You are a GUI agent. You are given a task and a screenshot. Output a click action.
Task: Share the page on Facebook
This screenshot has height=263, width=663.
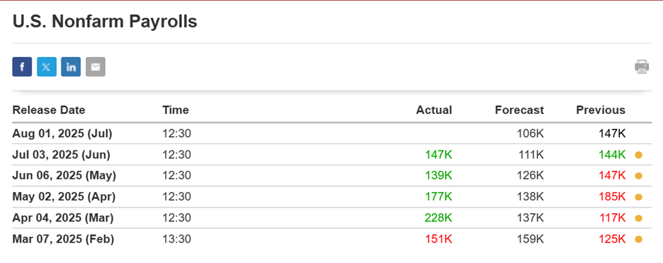(22, 67)
